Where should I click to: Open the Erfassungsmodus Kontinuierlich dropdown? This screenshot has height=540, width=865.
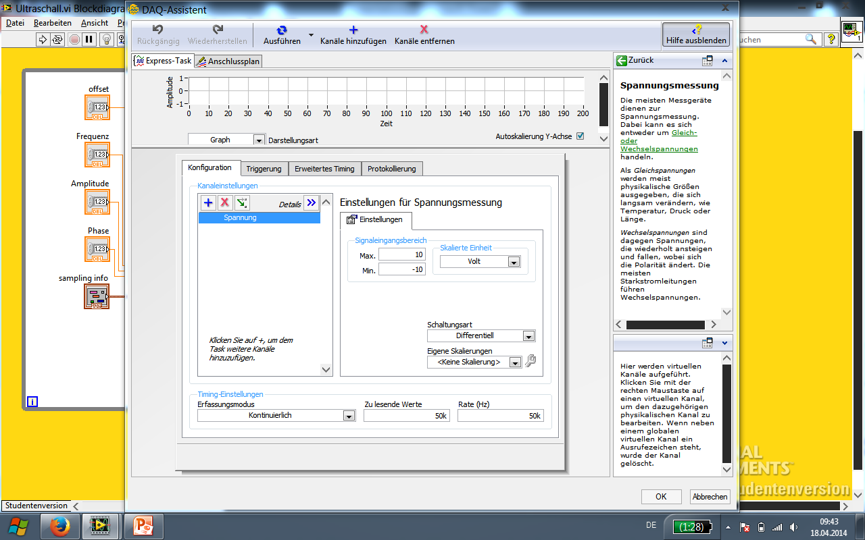click(349, 416)
